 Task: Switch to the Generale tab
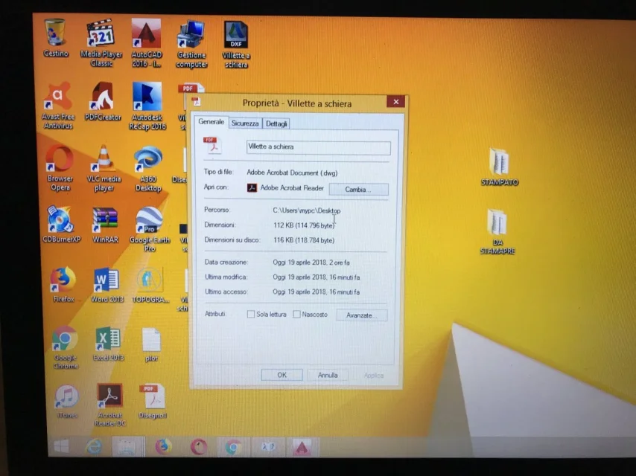click(211, 121)
